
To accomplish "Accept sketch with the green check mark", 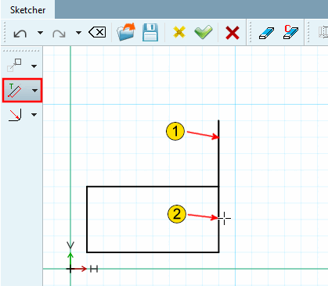I will click(204, 32).
